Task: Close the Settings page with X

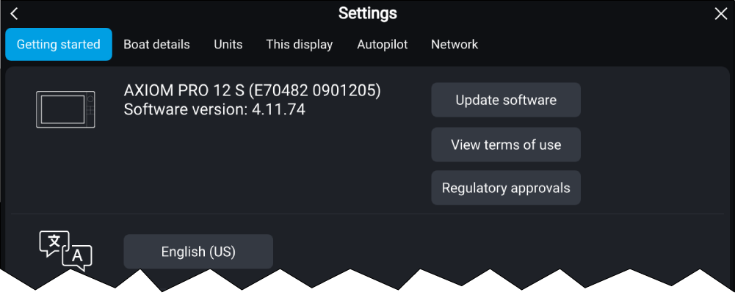Action: pos(720,14)
